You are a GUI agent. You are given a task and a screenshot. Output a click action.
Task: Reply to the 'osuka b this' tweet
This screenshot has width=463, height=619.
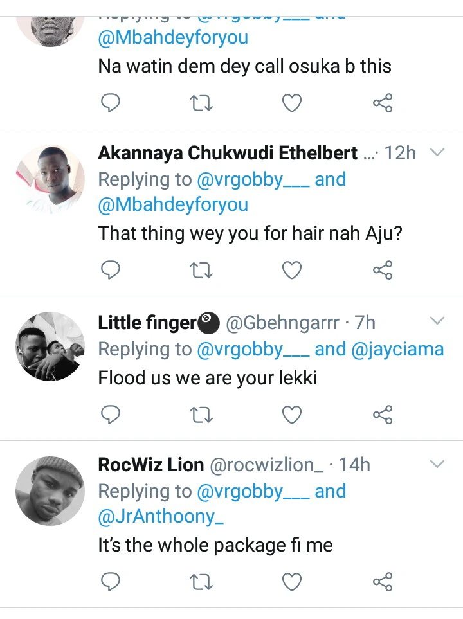click(111, 103)
